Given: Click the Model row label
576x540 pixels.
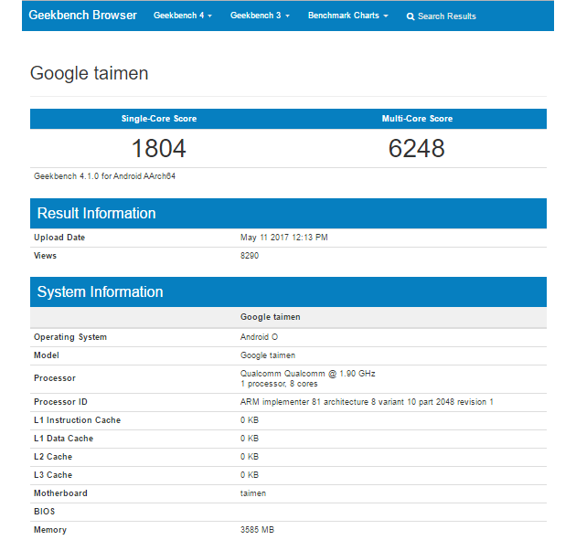Looking at the screenshot, I should 47,355.
